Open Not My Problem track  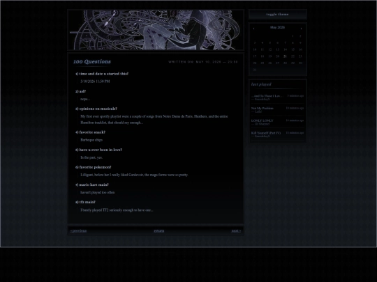click(263, 109)
